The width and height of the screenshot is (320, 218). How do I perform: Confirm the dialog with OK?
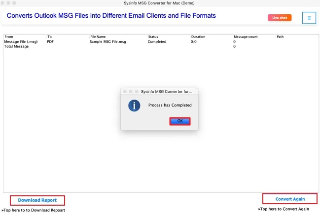coord(180,121)
